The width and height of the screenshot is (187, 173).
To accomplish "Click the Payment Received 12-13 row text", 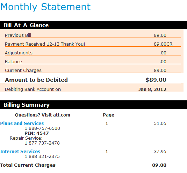I will (x=45, y=44).
